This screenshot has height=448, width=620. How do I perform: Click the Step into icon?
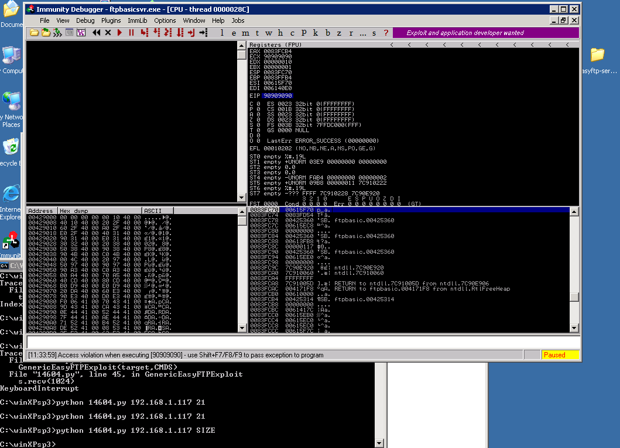(145, 33)
